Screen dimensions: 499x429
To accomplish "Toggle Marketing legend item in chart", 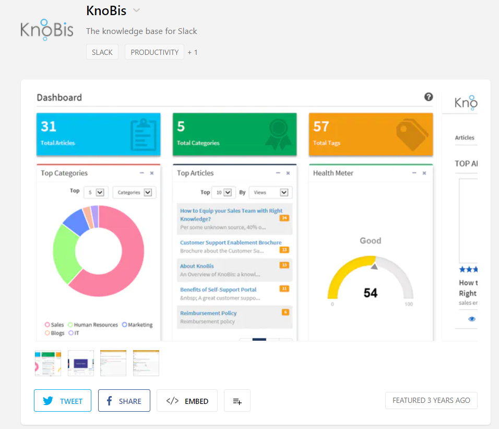I will 137,324.
